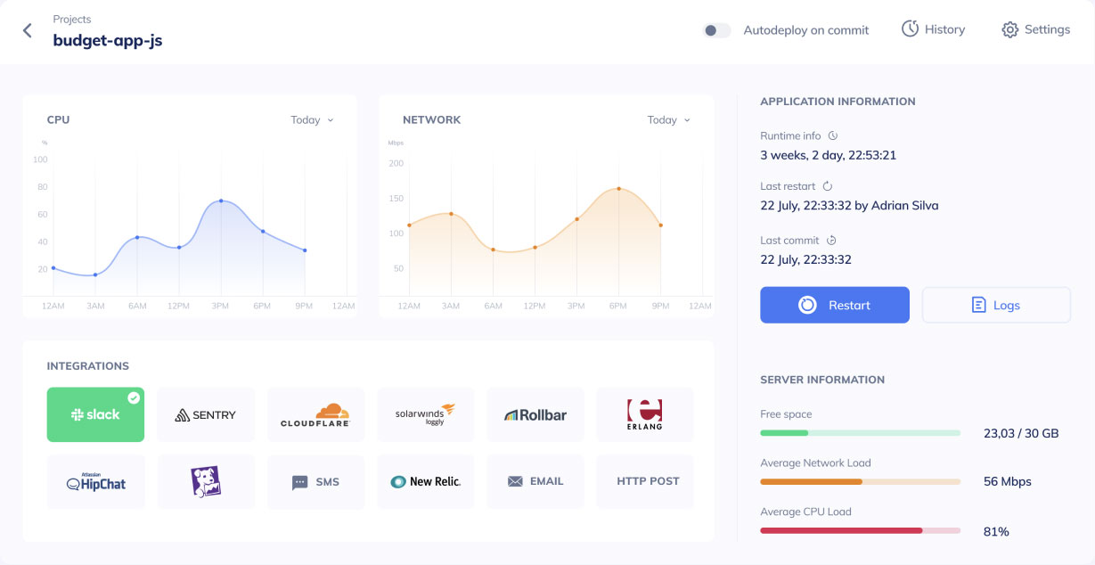Click the runtime value 3 weeks, 2 day
Image resolution: width=1095 pixels, height=565 pixels.
(828, 155)
